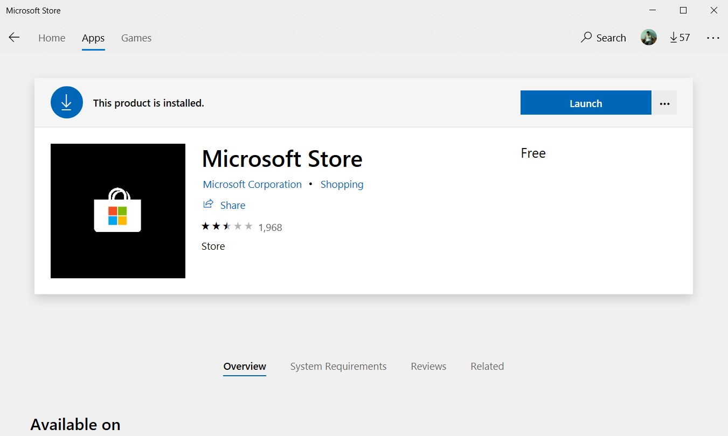Switch to the Games tab

(136, 38)
